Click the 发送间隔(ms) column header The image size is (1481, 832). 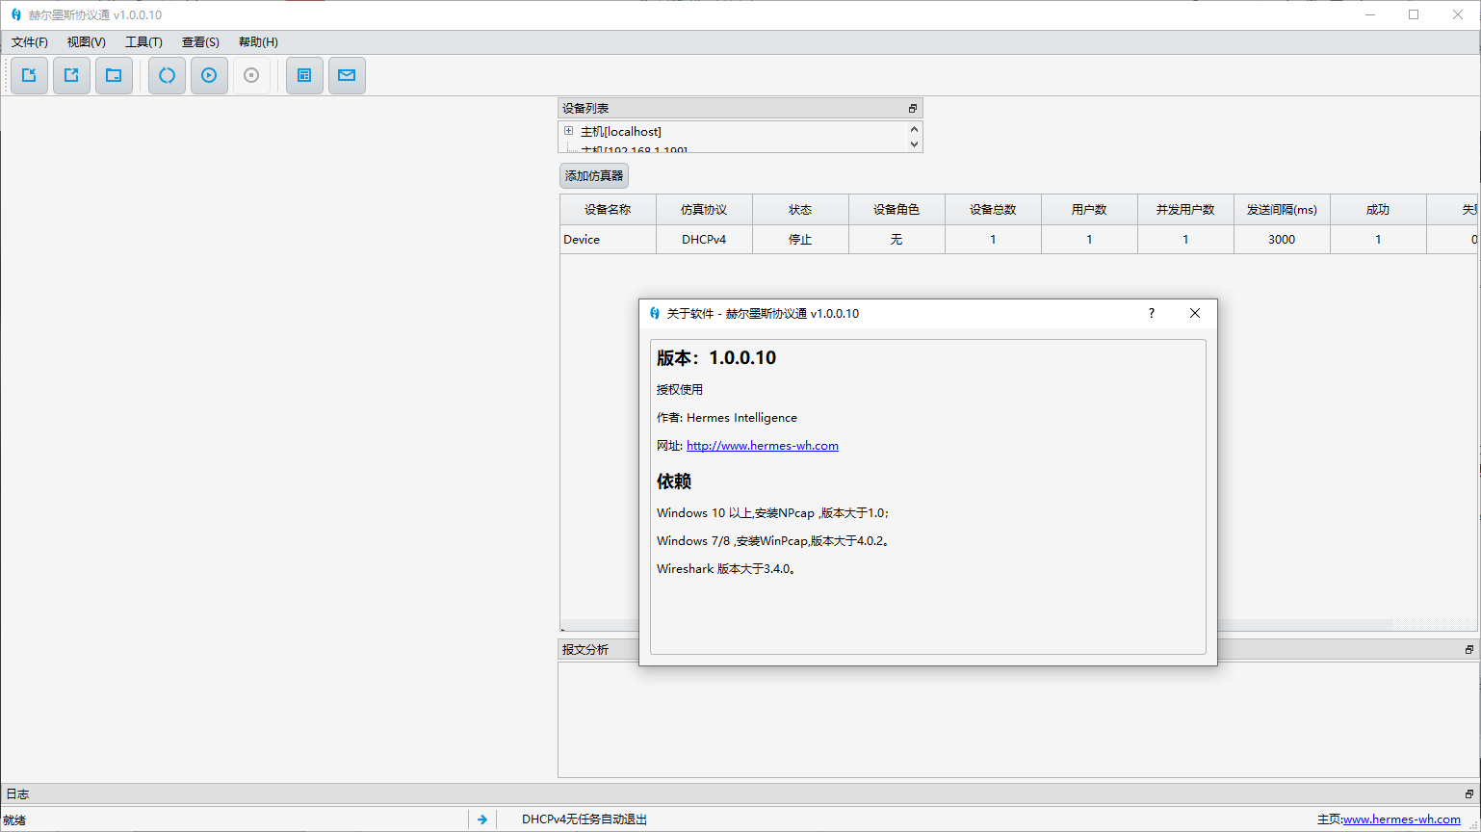[1282, 210]
